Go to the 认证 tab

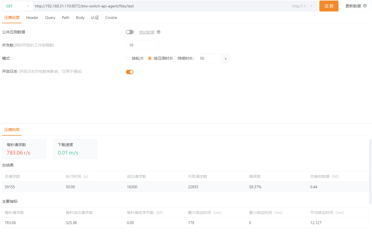(x=95, y=18)
